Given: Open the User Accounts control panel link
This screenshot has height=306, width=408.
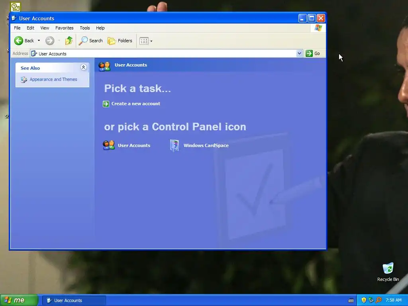Looking at the screenshot, I should (134, 145).
